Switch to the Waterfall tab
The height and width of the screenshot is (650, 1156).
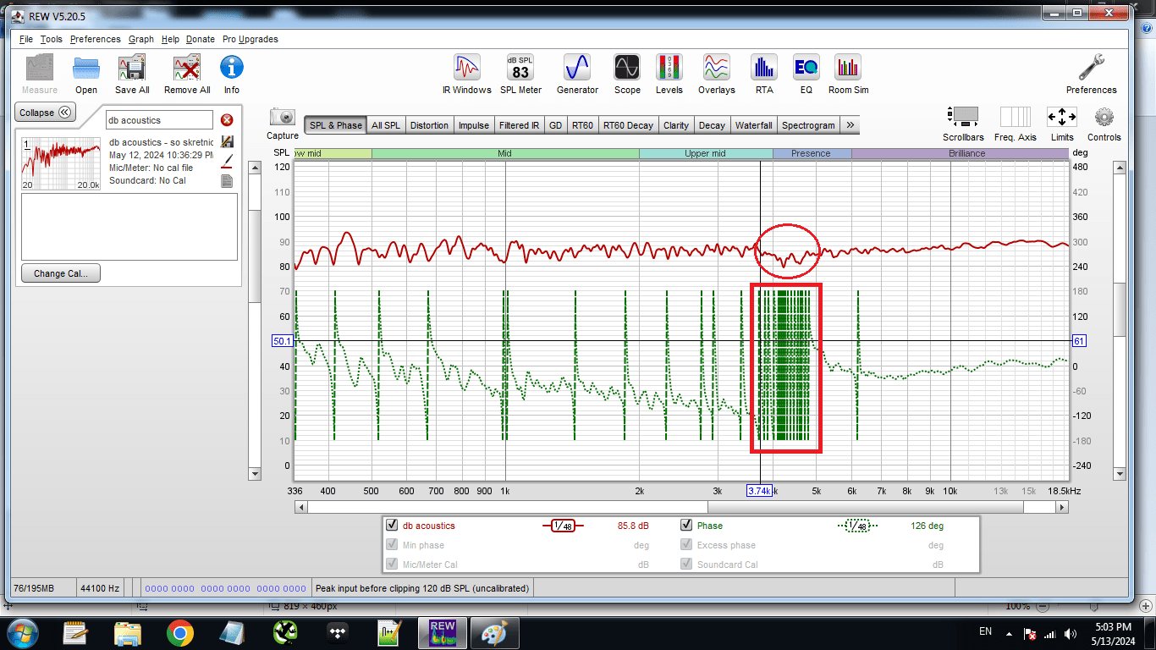click(x=753, y=125)
